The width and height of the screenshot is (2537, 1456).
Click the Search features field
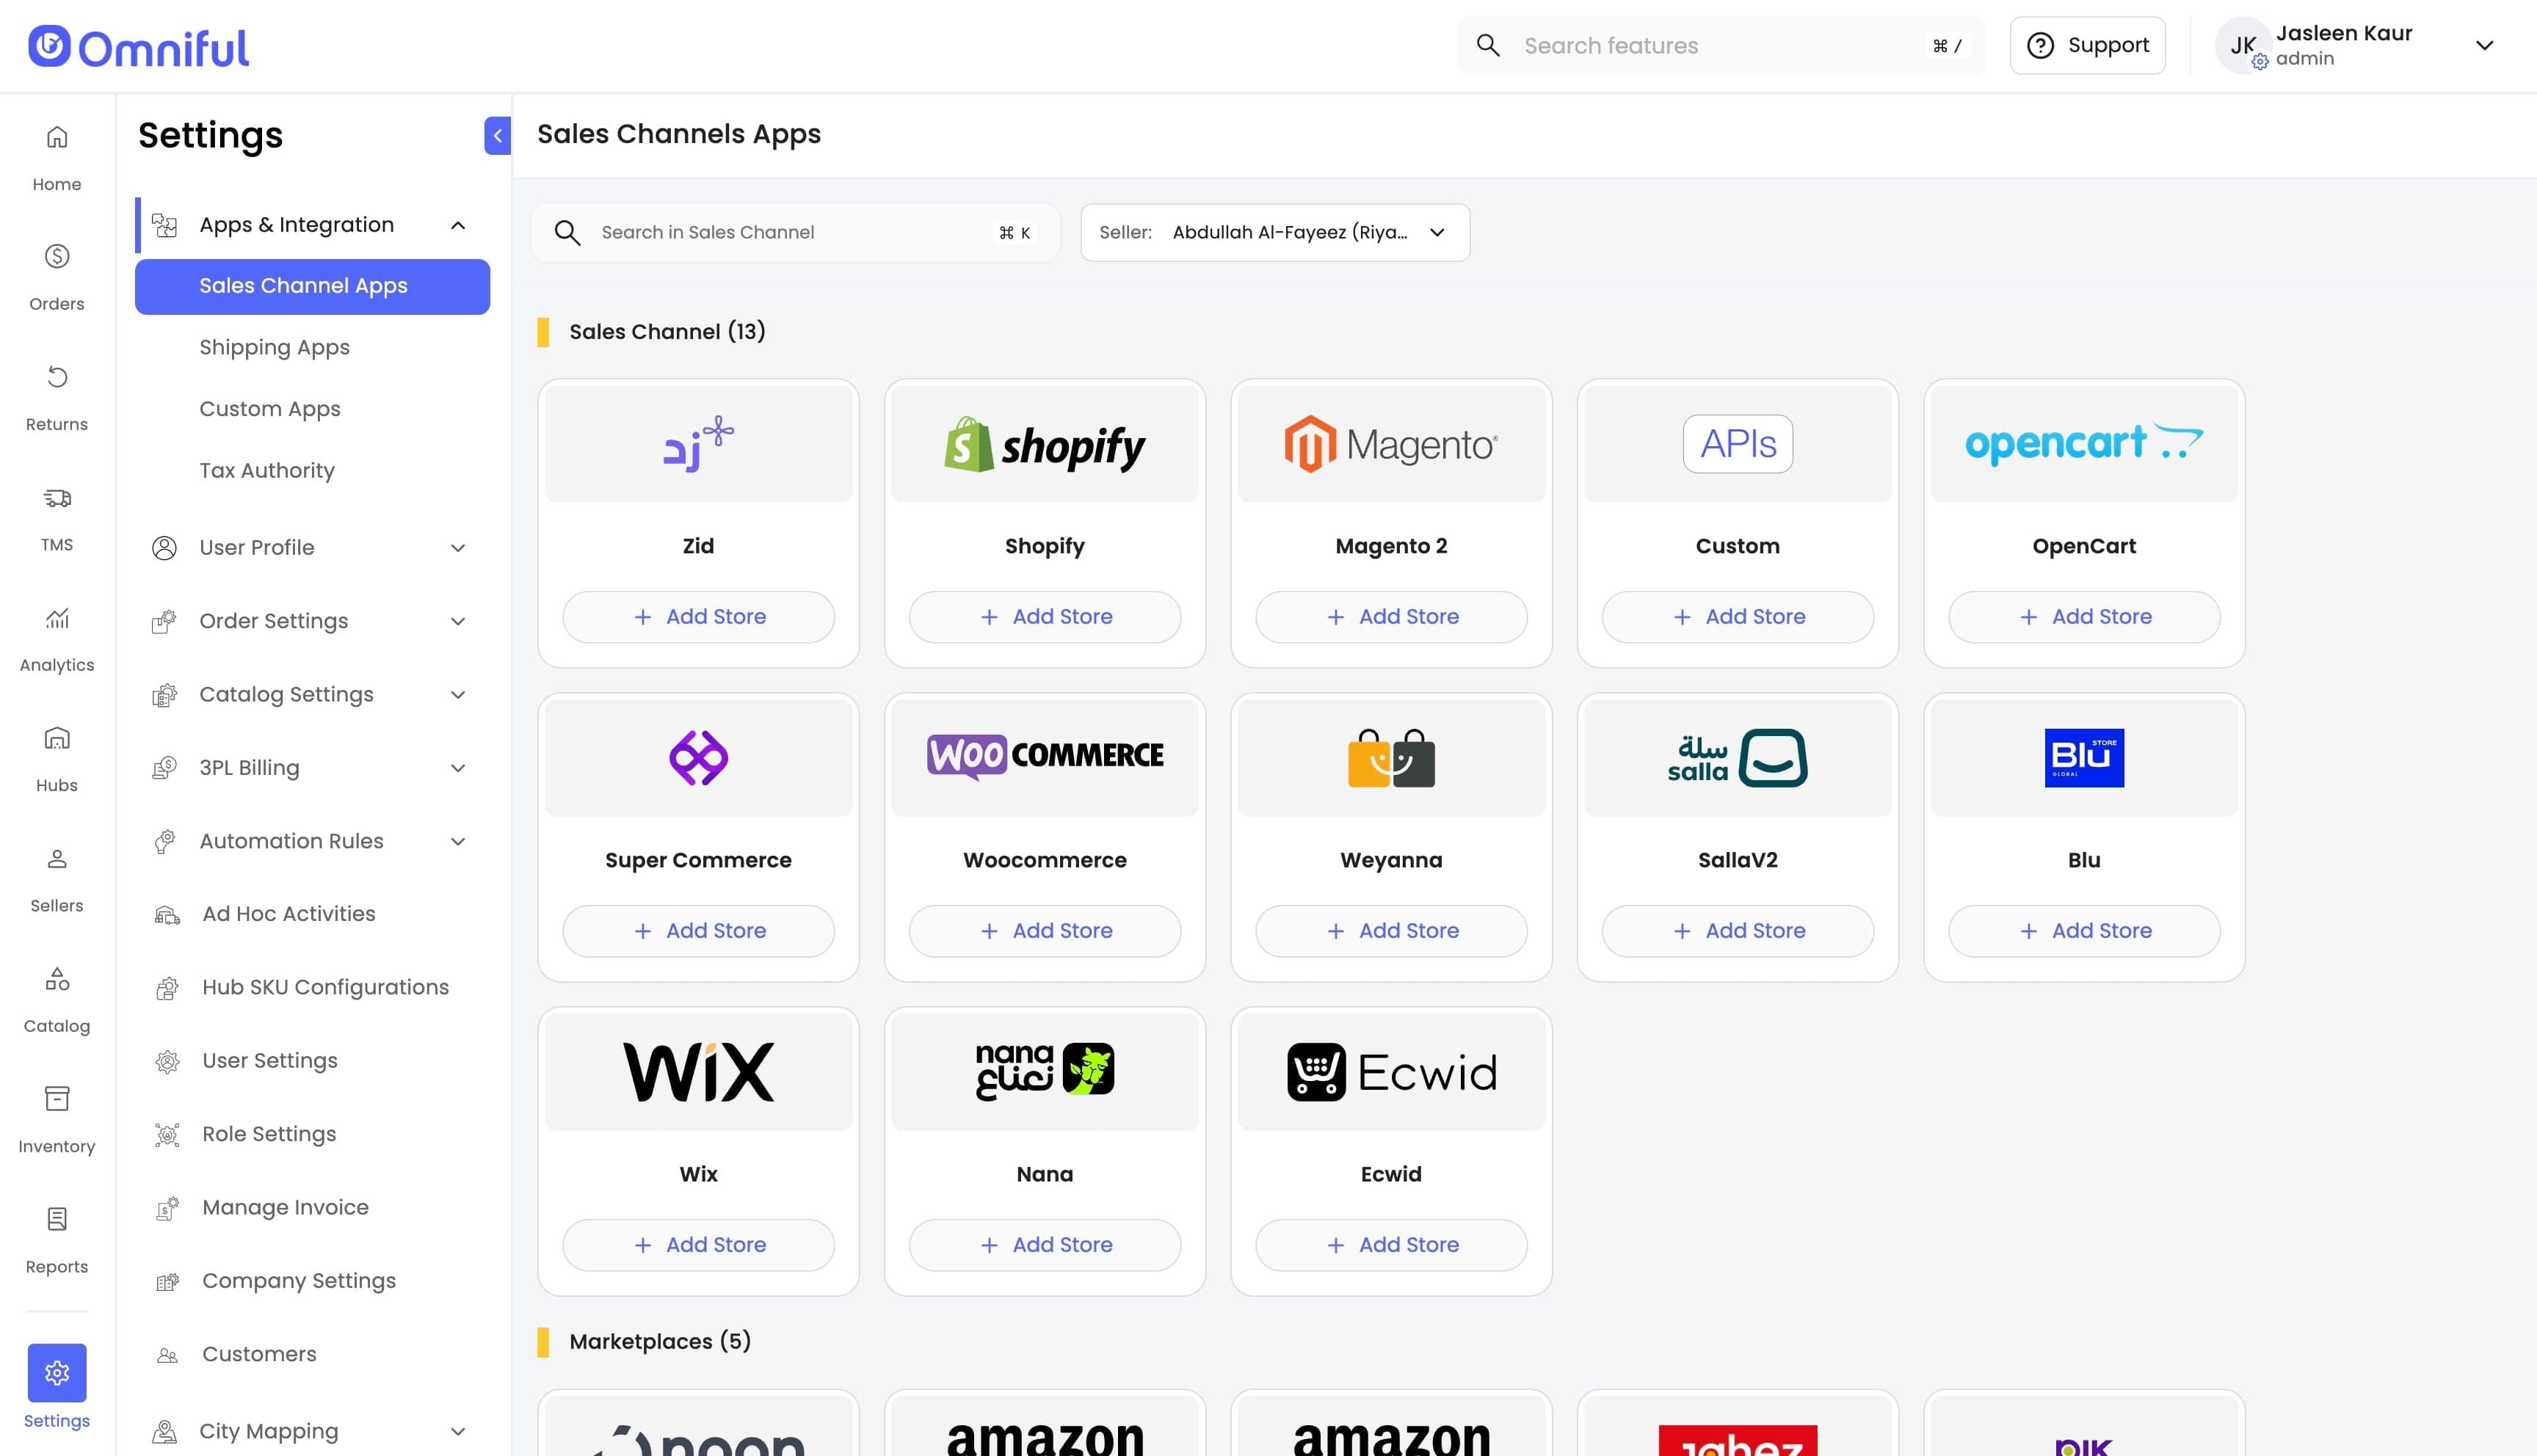(1721, 45)
